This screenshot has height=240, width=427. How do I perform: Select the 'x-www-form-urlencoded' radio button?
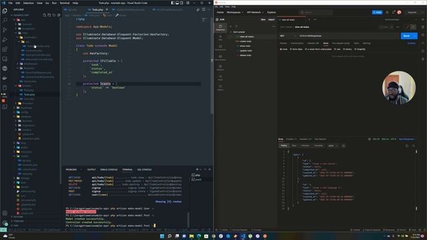click(x=306, y=49)
